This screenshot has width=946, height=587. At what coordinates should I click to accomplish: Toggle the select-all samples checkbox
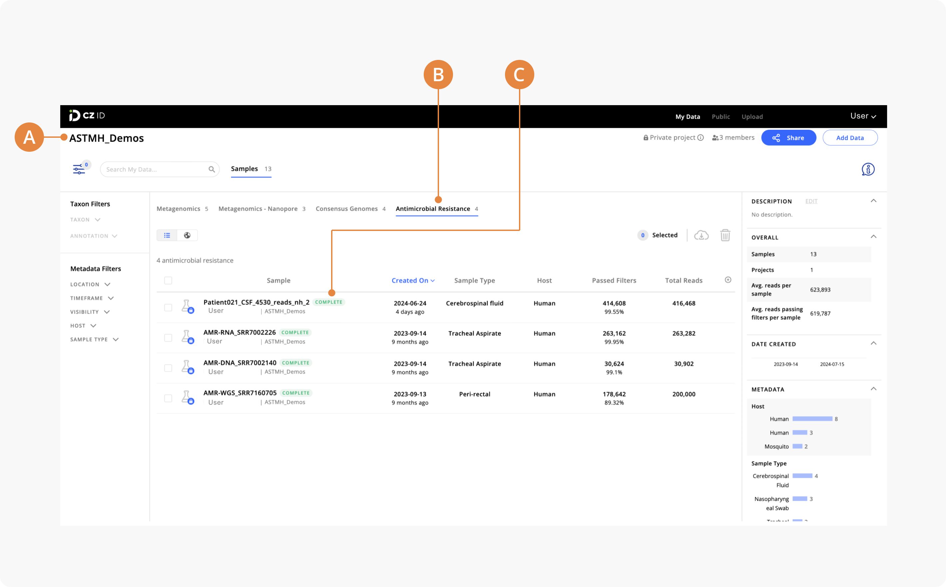168,280
